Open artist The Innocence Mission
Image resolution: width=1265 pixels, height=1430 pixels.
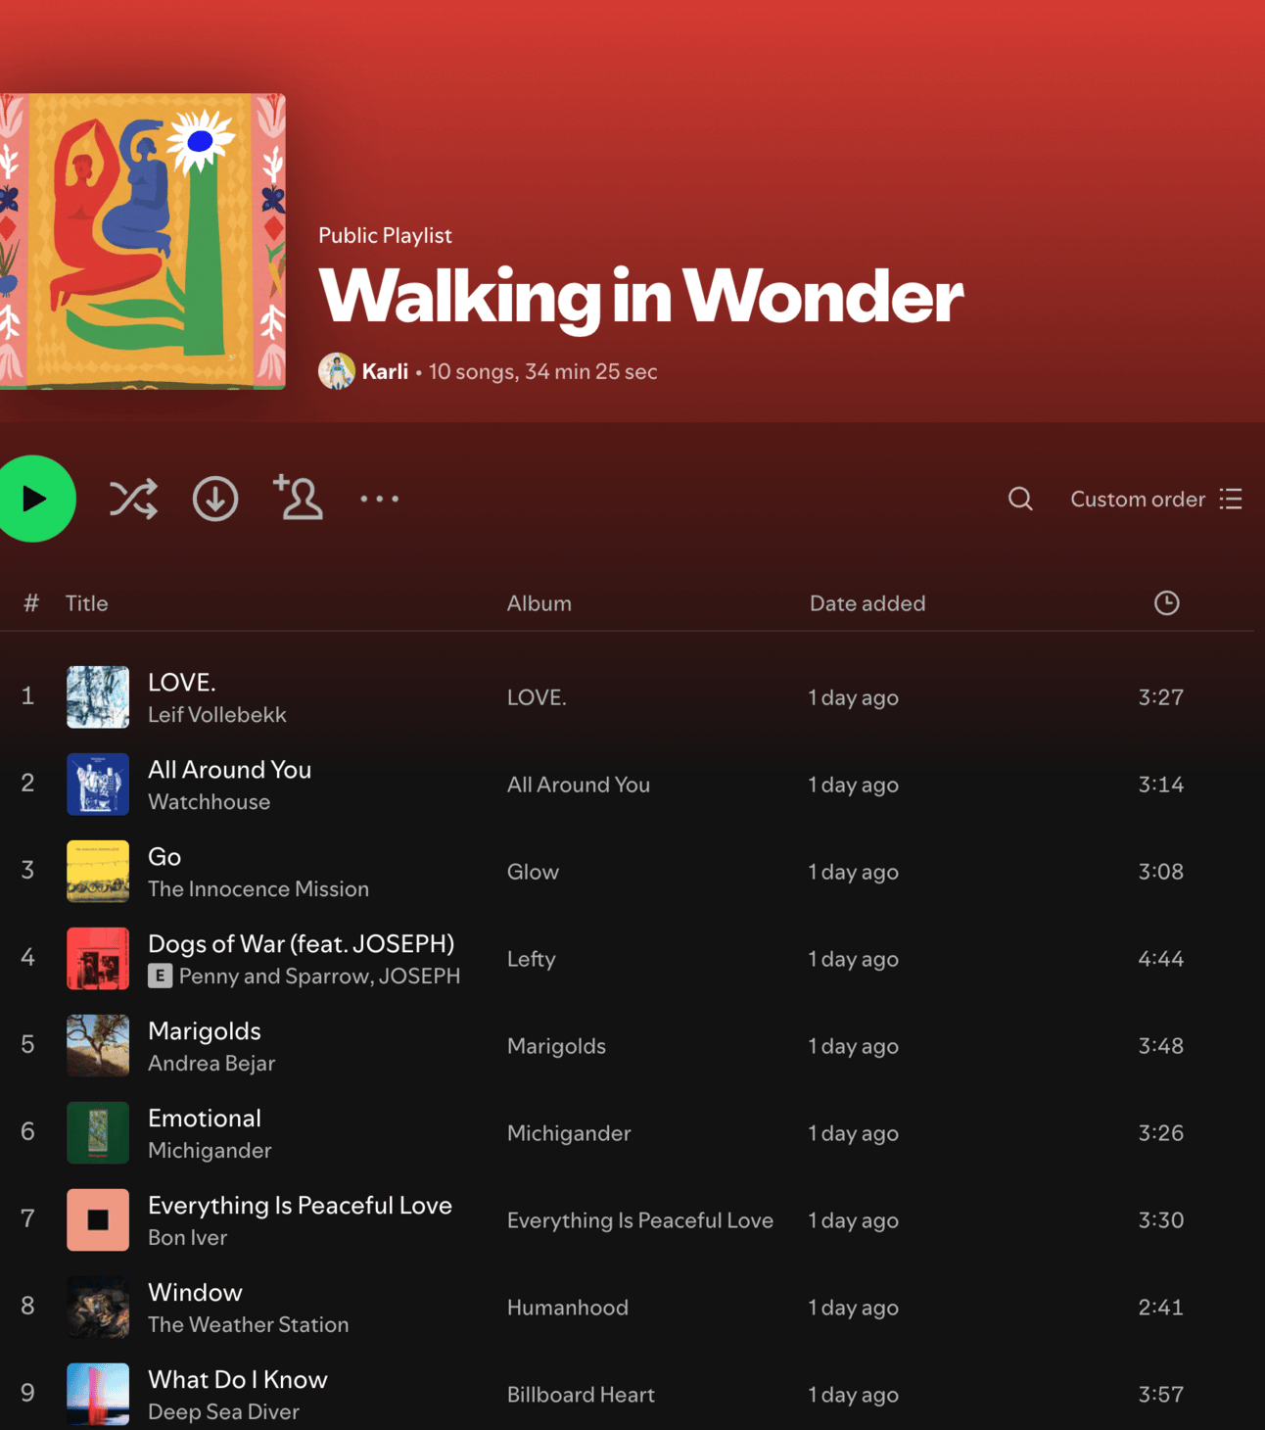tap(258, 889)
